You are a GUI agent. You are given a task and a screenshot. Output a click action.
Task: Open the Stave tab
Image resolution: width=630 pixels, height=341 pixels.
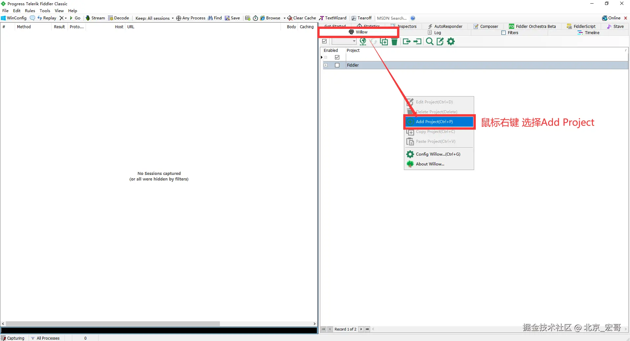[x=615, y=27]
